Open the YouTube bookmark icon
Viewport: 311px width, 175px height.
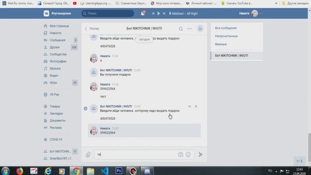pos(75,3)
